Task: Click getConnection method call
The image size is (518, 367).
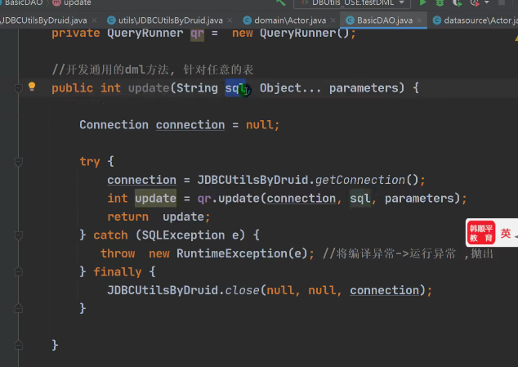Action: coord(360,180)
